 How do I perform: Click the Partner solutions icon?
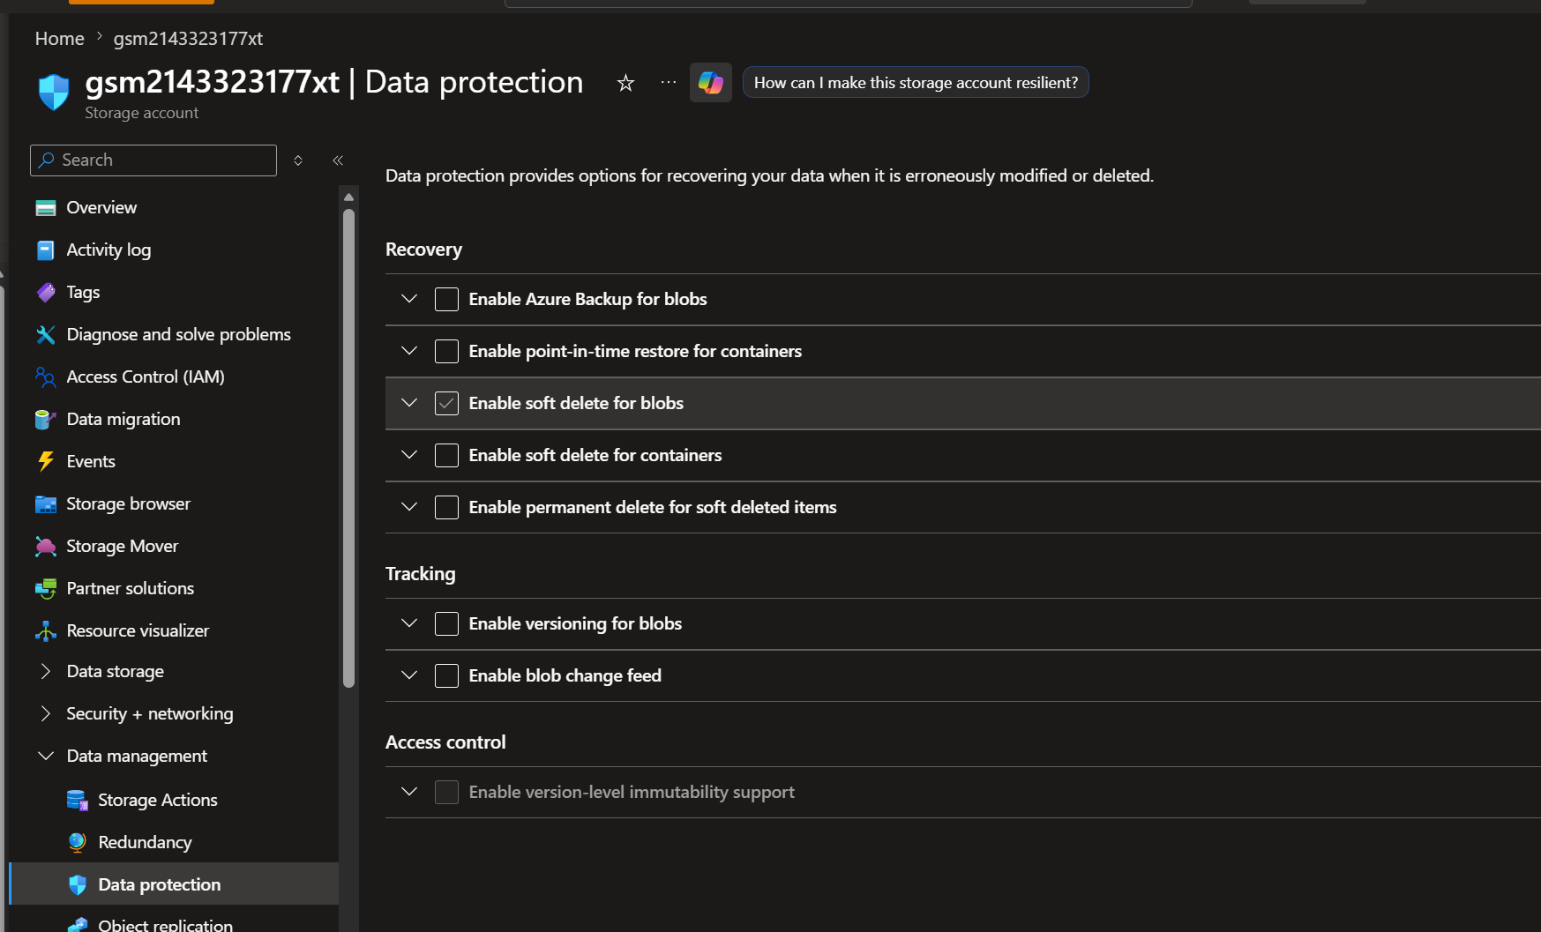46,589
